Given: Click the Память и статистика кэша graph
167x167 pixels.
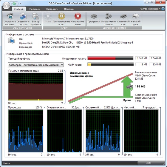Looking at the screenshot, I should 36,87.
